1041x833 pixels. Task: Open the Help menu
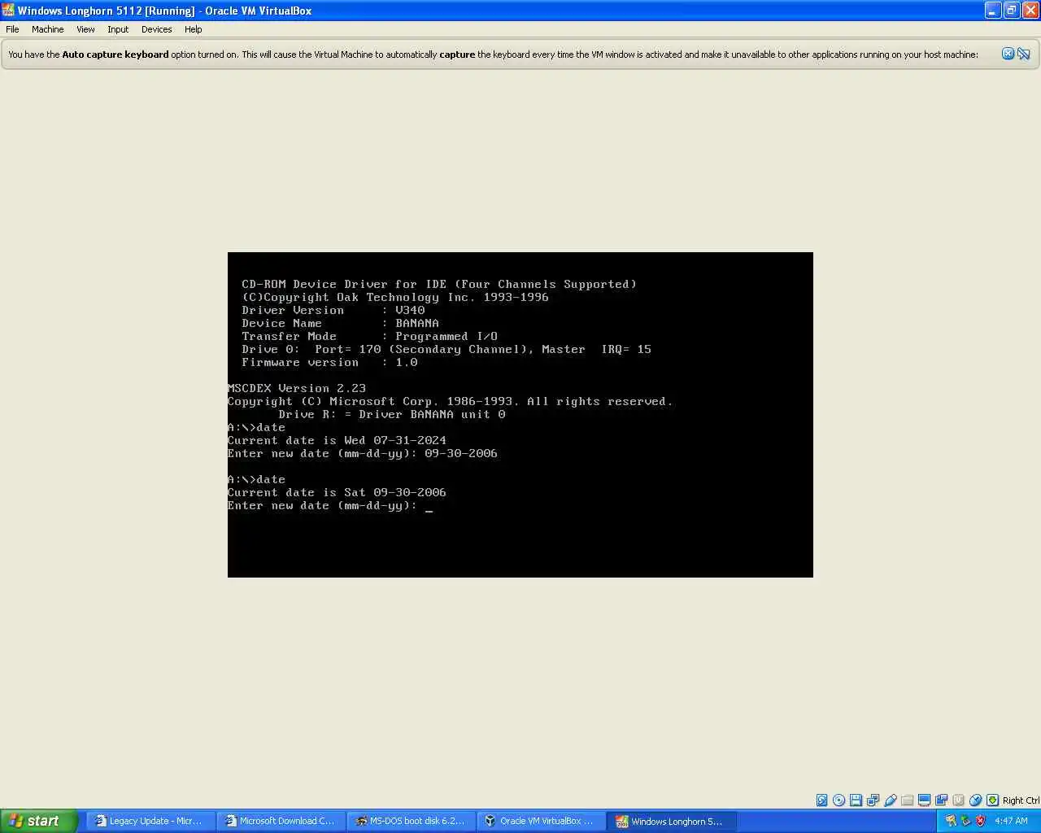tap(193, 29)
